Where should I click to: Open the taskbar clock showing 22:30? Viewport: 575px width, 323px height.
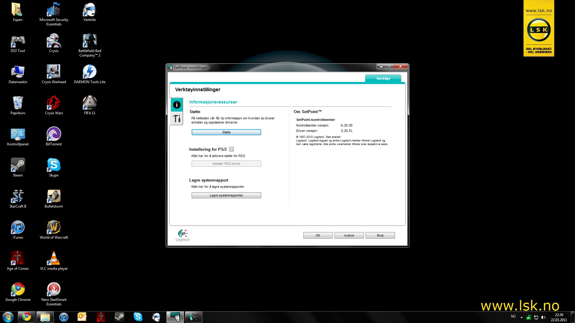(x=559, y=317)
